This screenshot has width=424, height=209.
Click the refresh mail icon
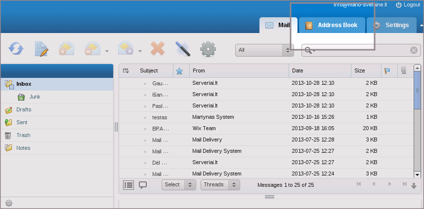coord(16,49)
